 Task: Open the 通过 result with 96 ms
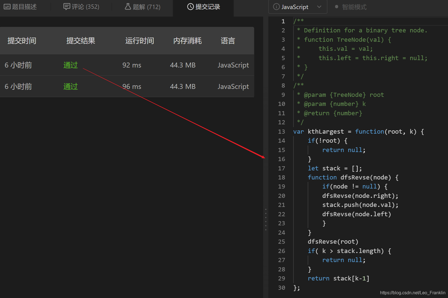[x=71, y=86]
